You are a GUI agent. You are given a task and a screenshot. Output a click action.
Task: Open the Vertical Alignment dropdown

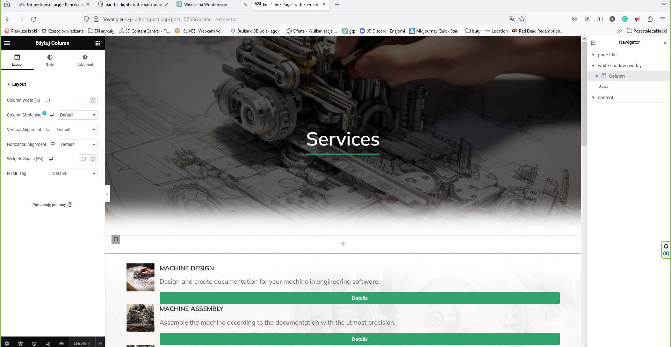click(x=76, y=130)
